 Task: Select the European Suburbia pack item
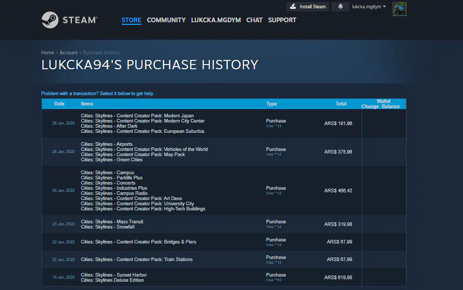pos(142,131)
